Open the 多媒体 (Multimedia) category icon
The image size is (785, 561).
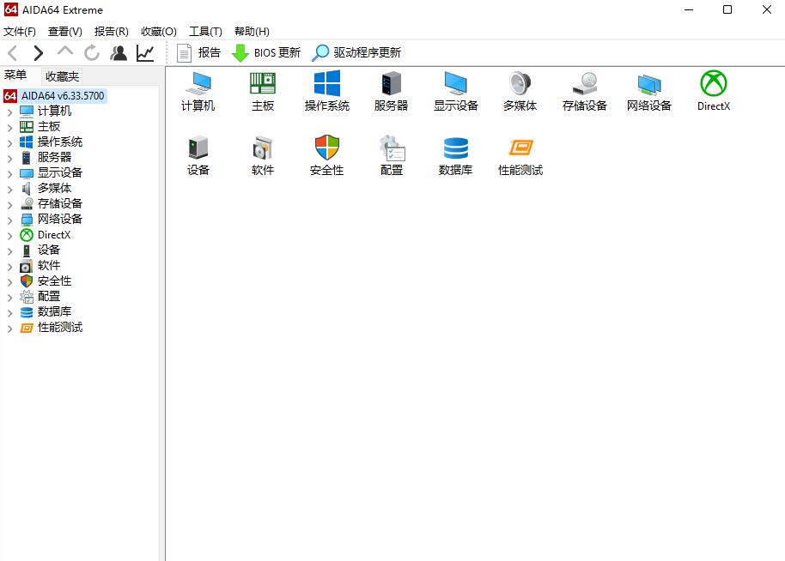(520, 90)
